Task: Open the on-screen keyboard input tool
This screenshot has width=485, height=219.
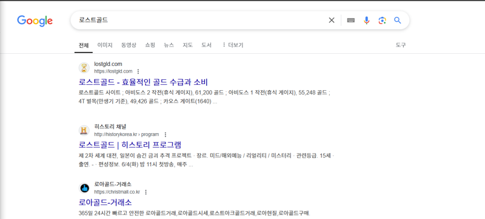Action: pos(351,21)
